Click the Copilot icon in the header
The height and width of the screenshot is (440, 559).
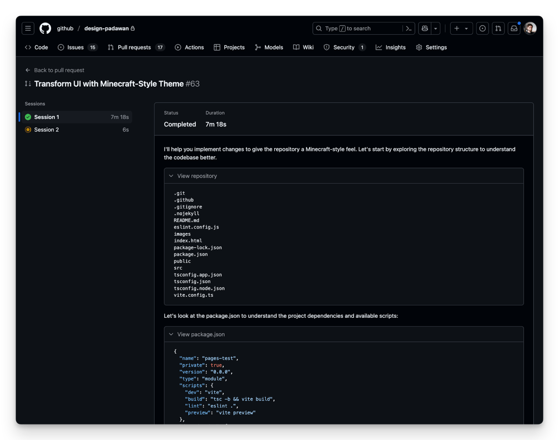point(424,28)
